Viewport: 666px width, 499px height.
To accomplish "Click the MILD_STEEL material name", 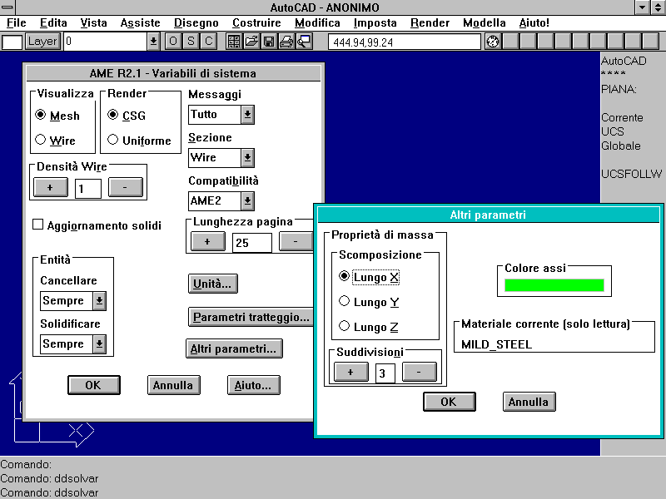I will click(x=496, y=344).
